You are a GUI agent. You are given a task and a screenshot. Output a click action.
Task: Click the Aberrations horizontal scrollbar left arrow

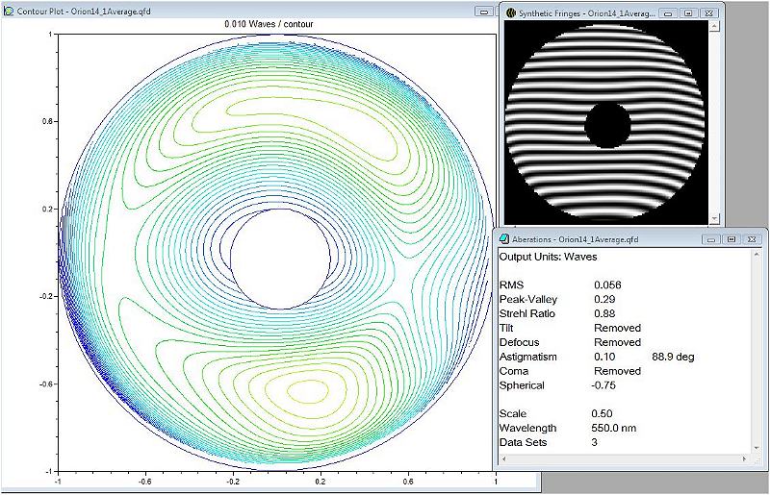click(503, 458)
